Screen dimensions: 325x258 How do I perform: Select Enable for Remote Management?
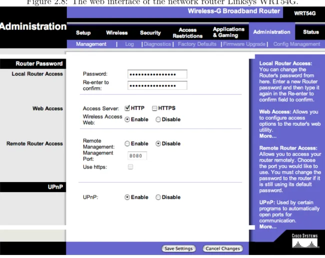point(127,144)
